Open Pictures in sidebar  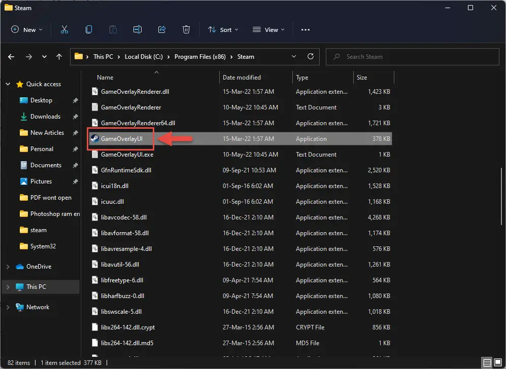click(41, 181)
